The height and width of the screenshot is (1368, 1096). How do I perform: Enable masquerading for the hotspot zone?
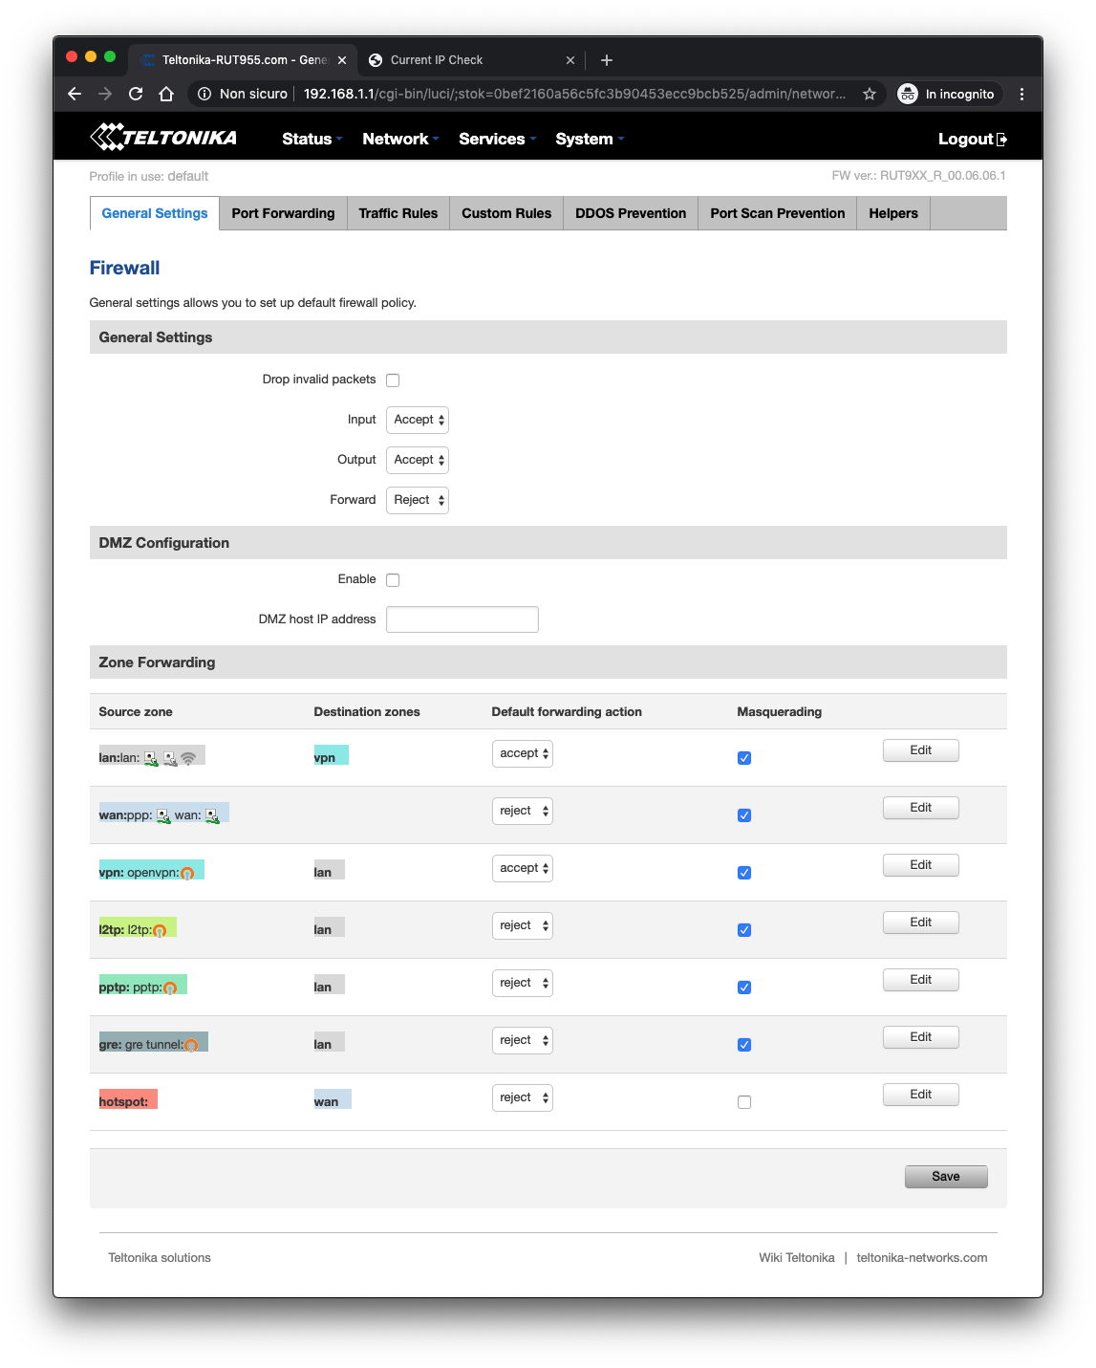click(744, 1102)
